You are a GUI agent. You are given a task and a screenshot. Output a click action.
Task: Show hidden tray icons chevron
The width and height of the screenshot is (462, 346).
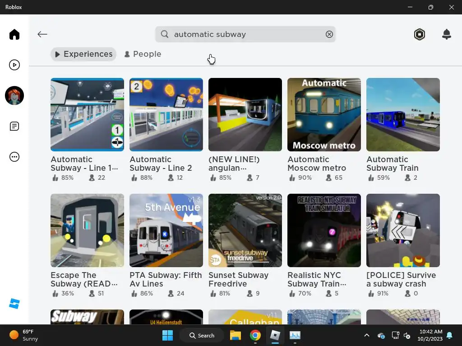click(366, 335)
